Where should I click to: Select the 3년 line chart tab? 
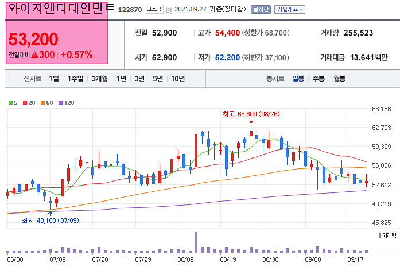(139, 78)
